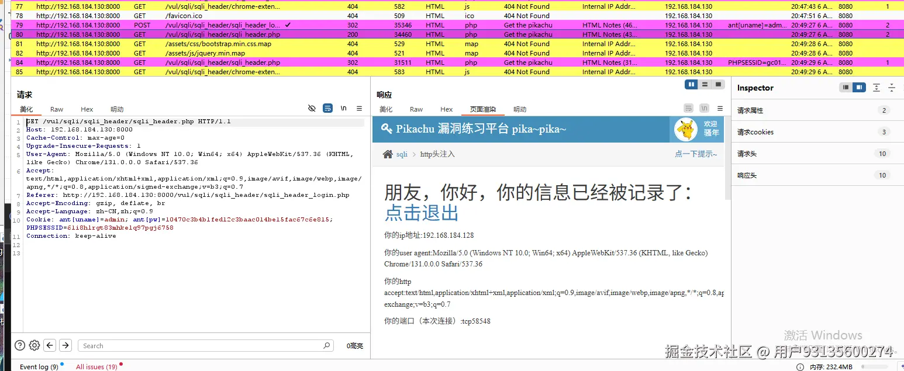Collapse all Inspector sections icon
Screen dimensions: 904x371
892,88
